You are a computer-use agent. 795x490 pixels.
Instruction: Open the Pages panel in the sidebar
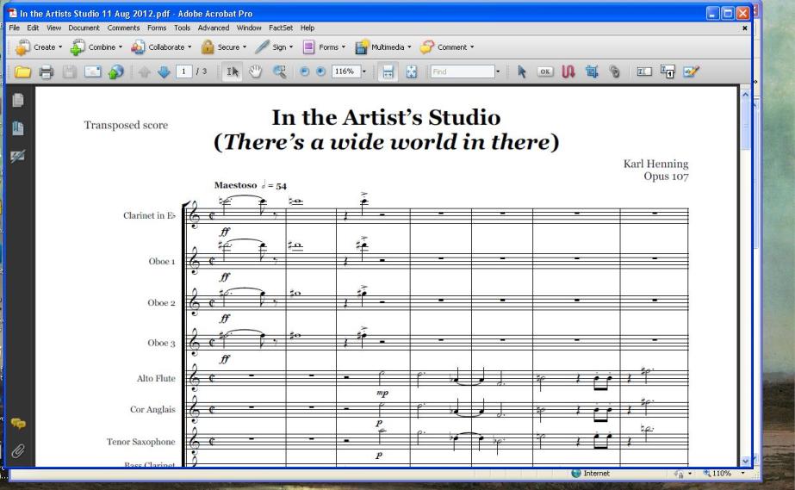click(18, 101)
